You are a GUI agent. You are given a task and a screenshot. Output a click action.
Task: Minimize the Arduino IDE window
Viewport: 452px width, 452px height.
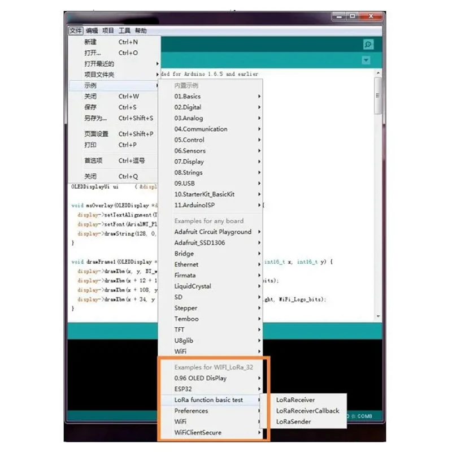340,16
